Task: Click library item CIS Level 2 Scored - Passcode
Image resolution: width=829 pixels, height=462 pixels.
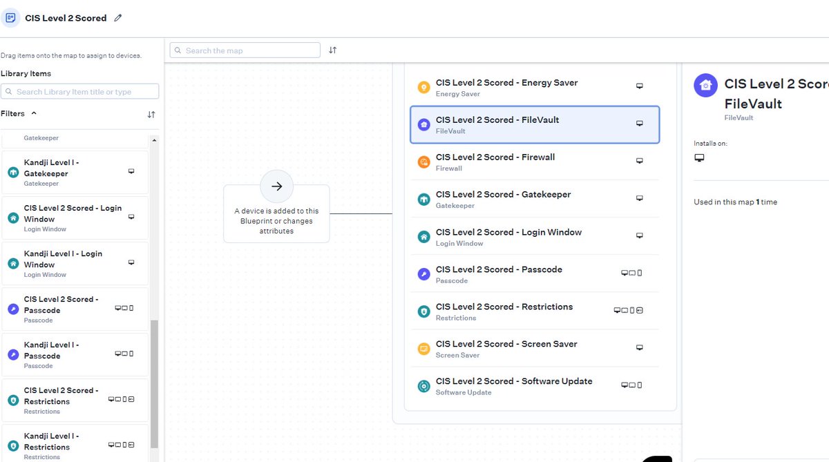Action: [x=75, y=309]
